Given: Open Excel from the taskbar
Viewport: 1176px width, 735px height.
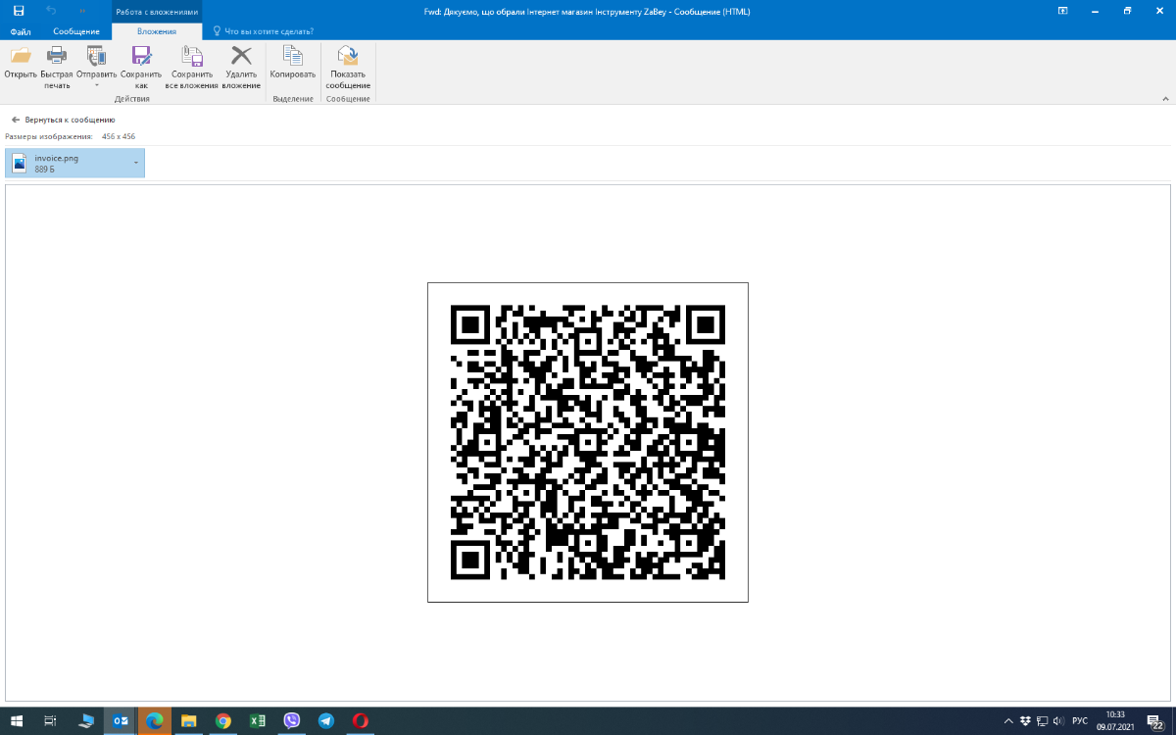Looking at the screenshot, I should click(258, 720).
